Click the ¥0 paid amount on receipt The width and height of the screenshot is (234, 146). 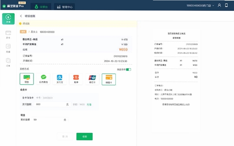196,77
